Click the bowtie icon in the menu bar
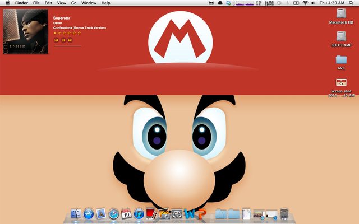Image resolution: width=359 pixels, height=224 pixels. 211,3
